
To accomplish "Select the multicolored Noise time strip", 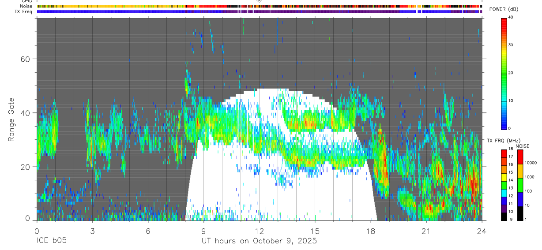I will coord(259,7).
